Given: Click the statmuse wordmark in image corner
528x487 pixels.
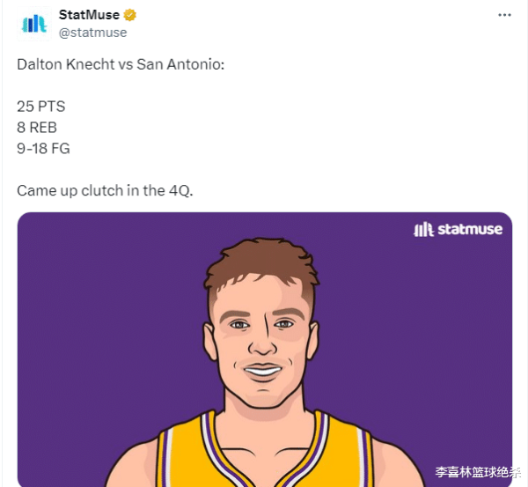Looking at the screenshot, I should coord(470,229).
